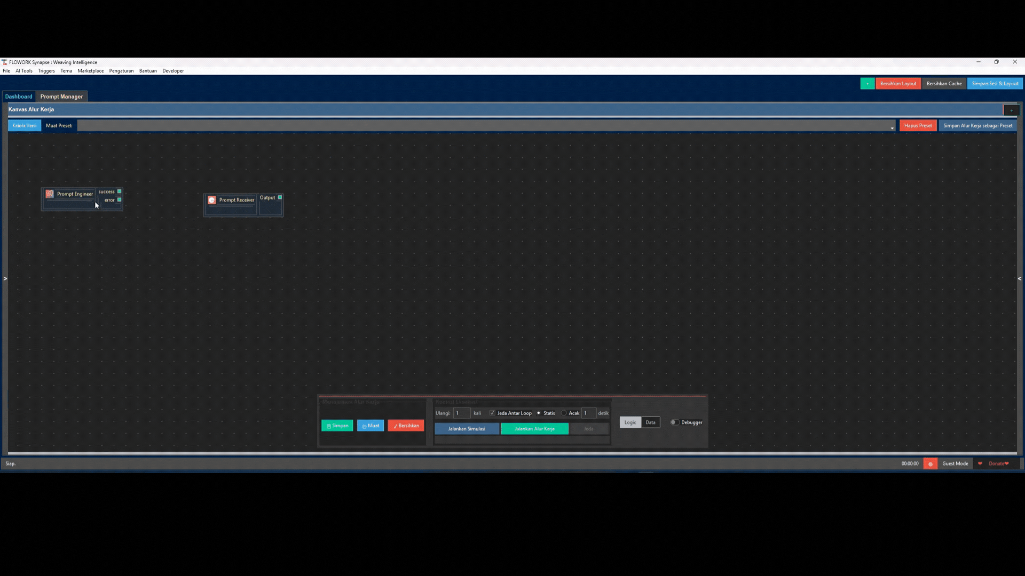The height and width of the screenshot is (576, 1025).
Task: Click plus icon in Kanvas Alur Kerja header
Action: click(1011, 110)
